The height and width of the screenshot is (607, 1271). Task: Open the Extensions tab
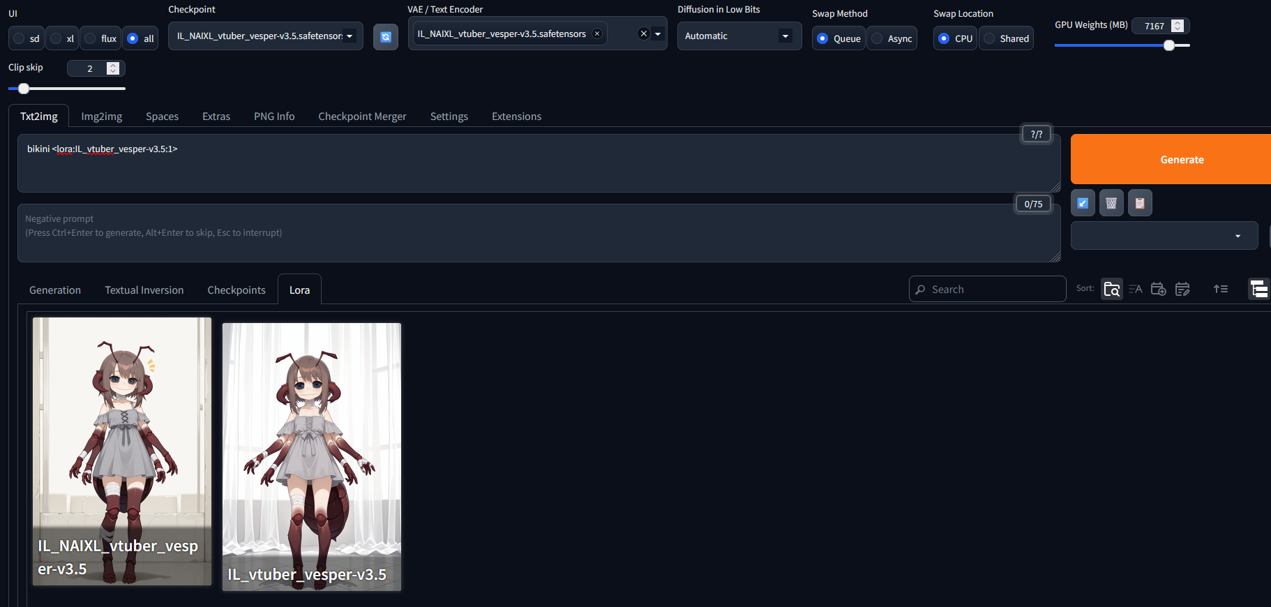(516, 117)
